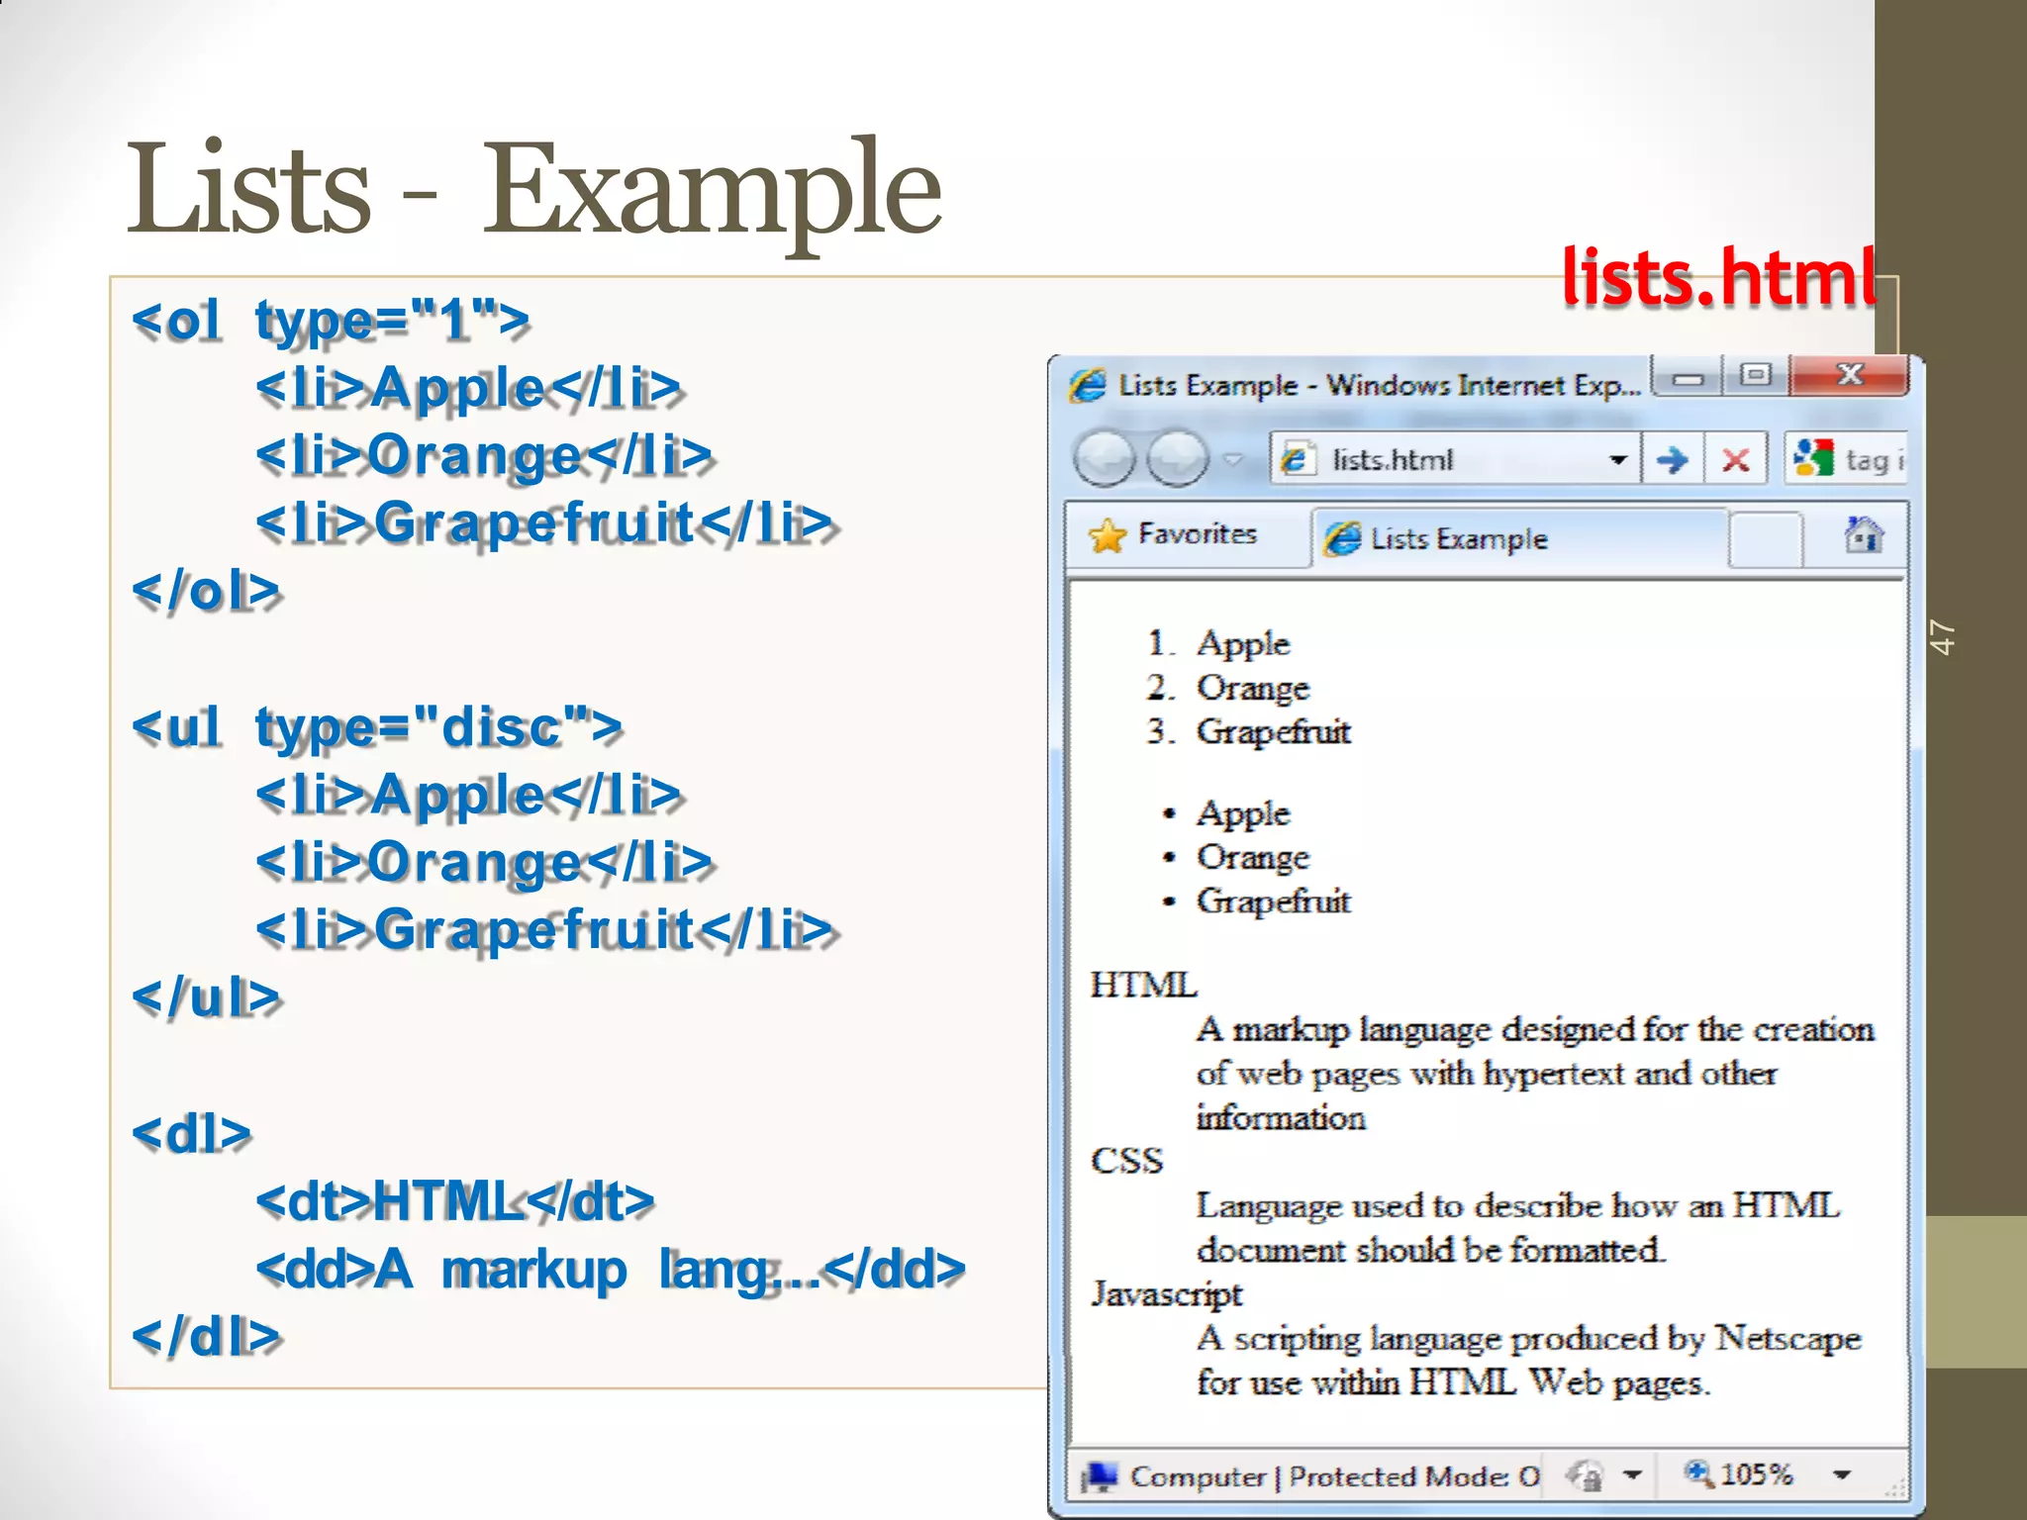Screen dimensions: 2027x1520
Task: Click bulleted 'Grapefruit' list item
Action: (x=1274, y=902)
